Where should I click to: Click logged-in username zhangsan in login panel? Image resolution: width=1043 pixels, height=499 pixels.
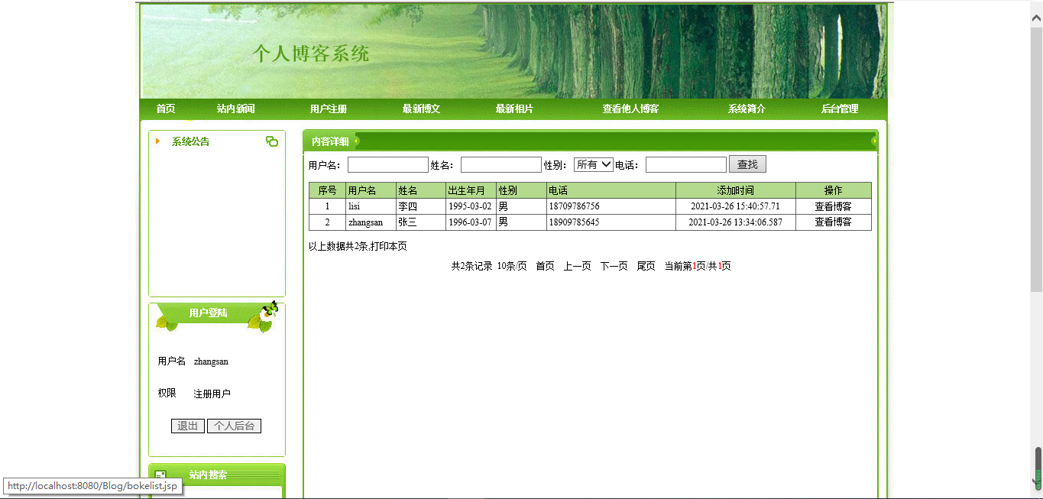coord(211,361)
